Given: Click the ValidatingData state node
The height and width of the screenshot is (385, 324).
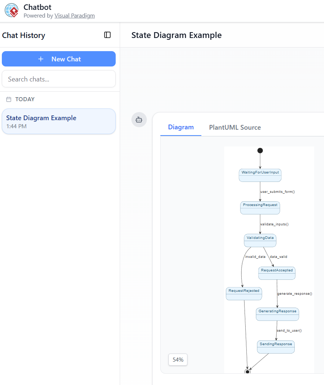Looking at the screenshot, I should 260,240.
